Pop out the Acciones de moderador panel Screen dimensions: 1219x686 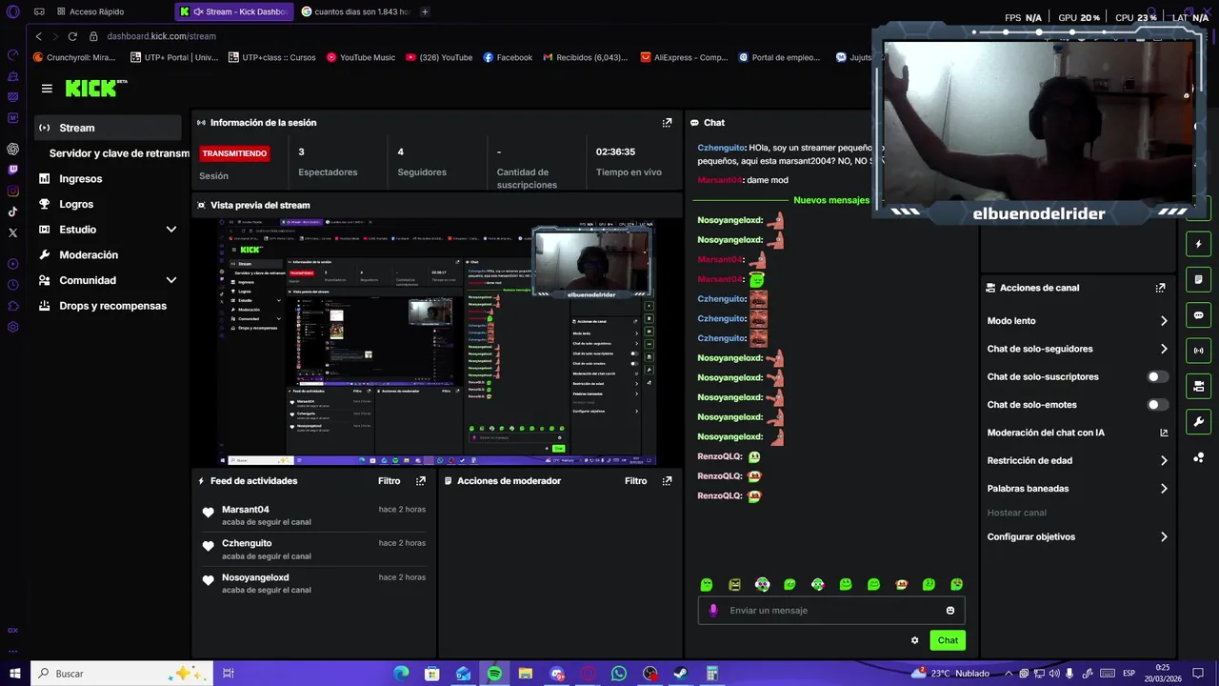[x=667, y=481]
